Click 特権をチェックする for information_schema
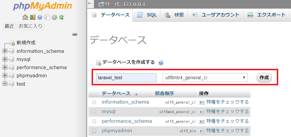This screenshot has height=137, width=291. 228,102
